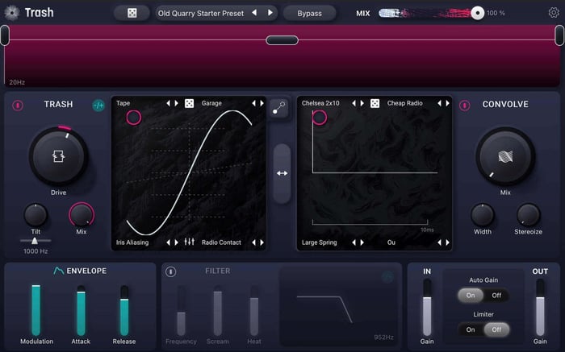This screenshot has height=352, width=565.
Task: Open the Iris Aliasing selector
Action: (x=132, y=242)
